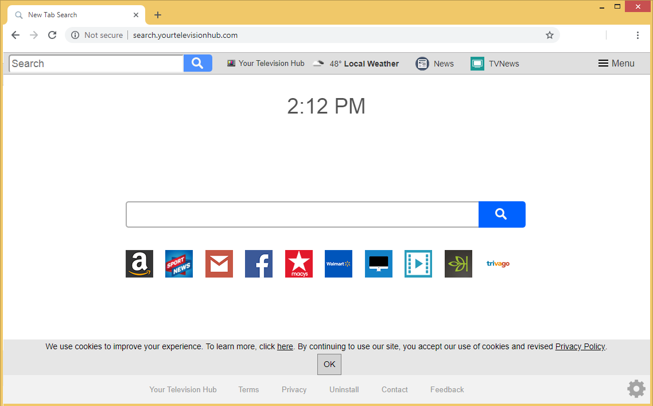The height and width of the screenshot is (406, 653).
Task: Open the Amazon shortcut icon
Action: coord(139,264)
